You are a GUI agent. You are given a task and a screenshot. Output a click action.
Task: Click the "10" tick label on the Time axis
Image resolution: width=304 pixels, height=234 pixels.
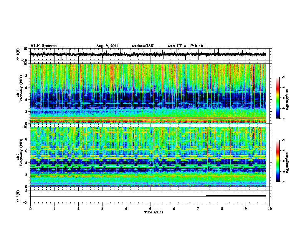point(270,209)
